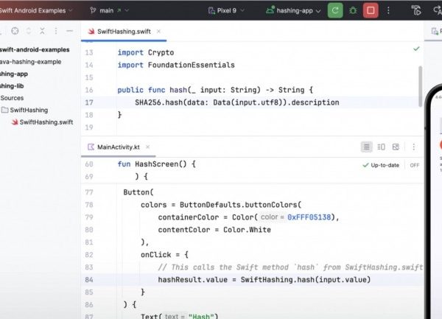Click the Kotlin file icon in MainActivity tab
Viewport: 442px width, 319px height.
click(x=91, y=147)
